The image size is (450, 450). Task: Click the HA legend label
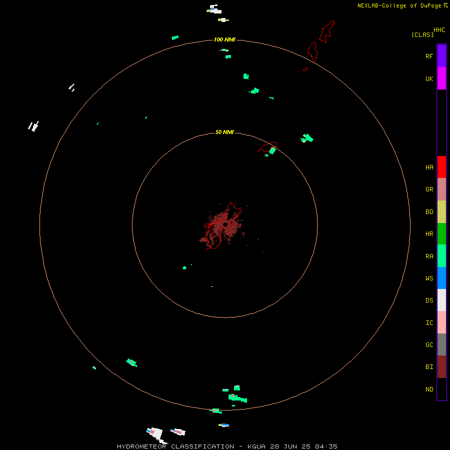[429, 167]
